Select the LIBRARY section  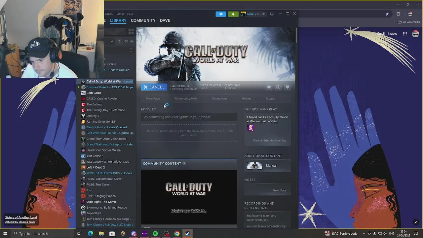tap(118, 20)
